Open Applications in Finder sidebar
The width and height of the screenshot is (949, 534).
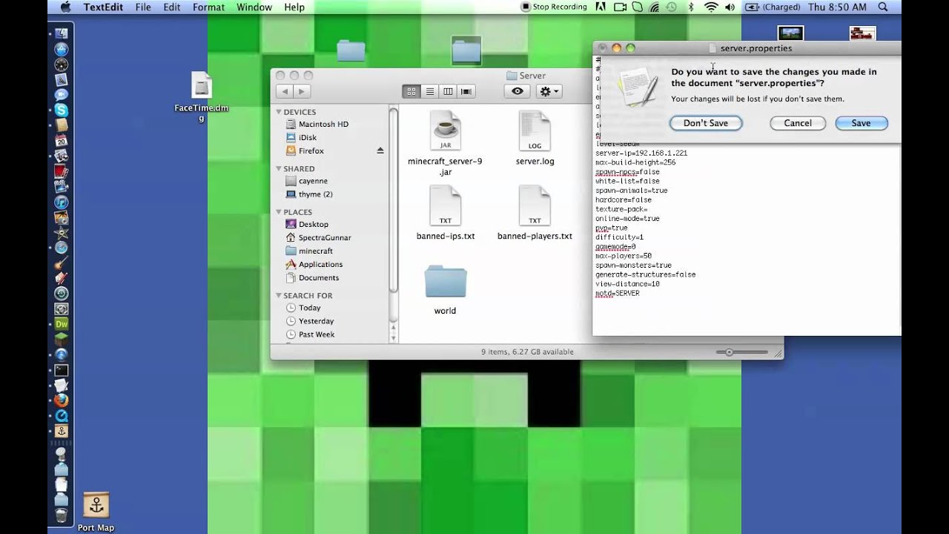(320, 264)
